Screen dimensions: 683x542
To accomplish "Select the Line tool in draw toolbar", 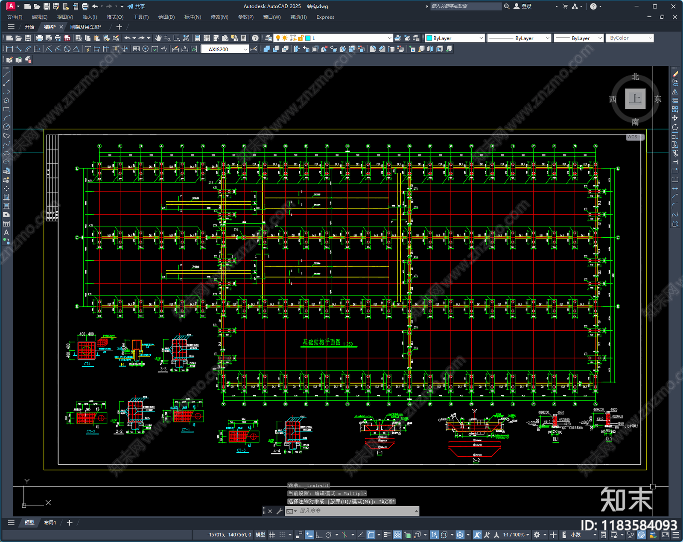I will [6, 74].
